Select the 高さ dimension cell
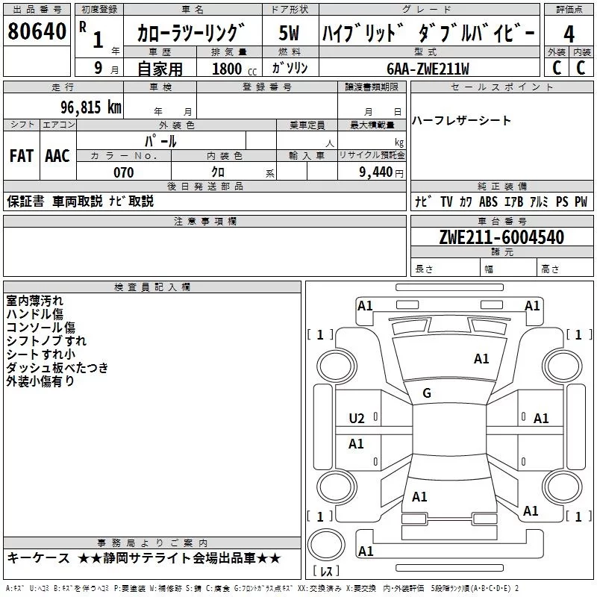Screen dimensions: 597x597 point(565,267)
